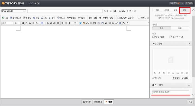Open the list style dropdown

pos(75,23)
